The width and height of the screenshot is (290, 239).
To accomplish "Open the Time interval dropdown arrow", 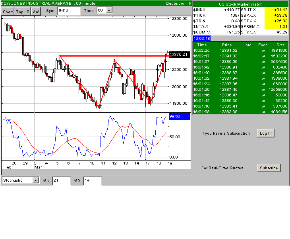I will pos(109,10).
